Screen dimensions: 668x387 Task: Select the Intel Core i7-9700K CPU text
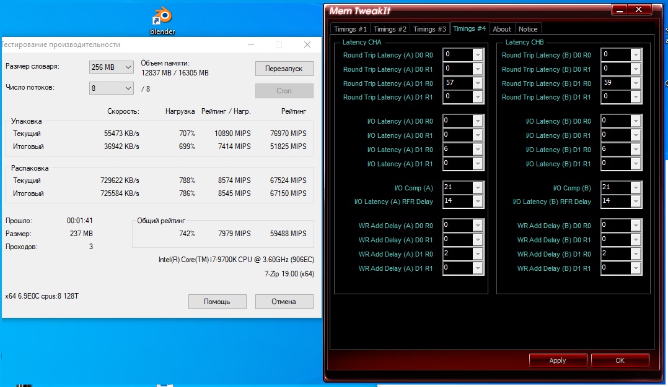click(x=237, y=259)
